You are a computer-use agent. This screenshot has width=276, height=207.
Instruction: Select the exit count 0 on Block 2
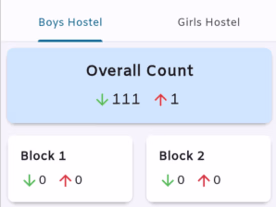[216, 180]
